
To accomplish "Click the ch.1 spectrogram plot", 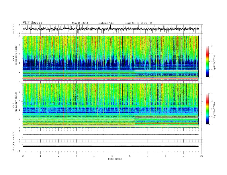I will (110, 58).
